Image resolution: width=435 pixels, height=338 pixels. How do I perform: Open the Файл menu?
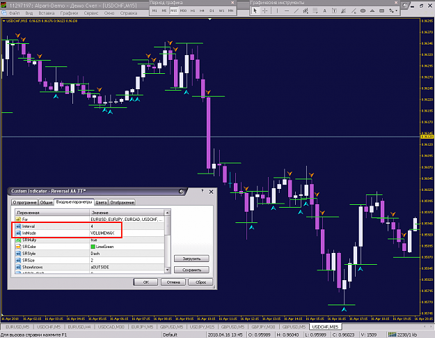[x=14, y=13]
